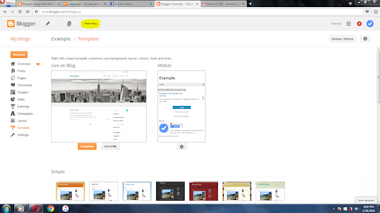Open the Windows Start button
Image resolution: width=380 pixels, height=213 pixels.
[x=7, y=209]
